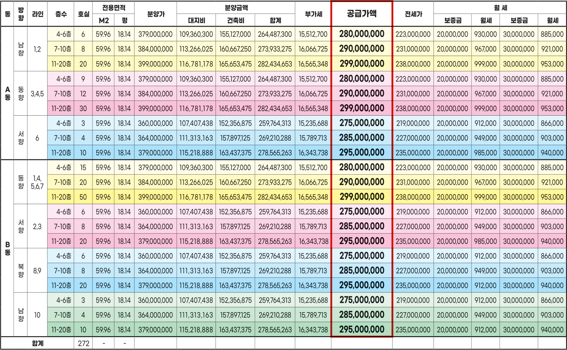The image size is (567, 350).
Task: Select the 월 세 group header
Action: tap(500, 8)
